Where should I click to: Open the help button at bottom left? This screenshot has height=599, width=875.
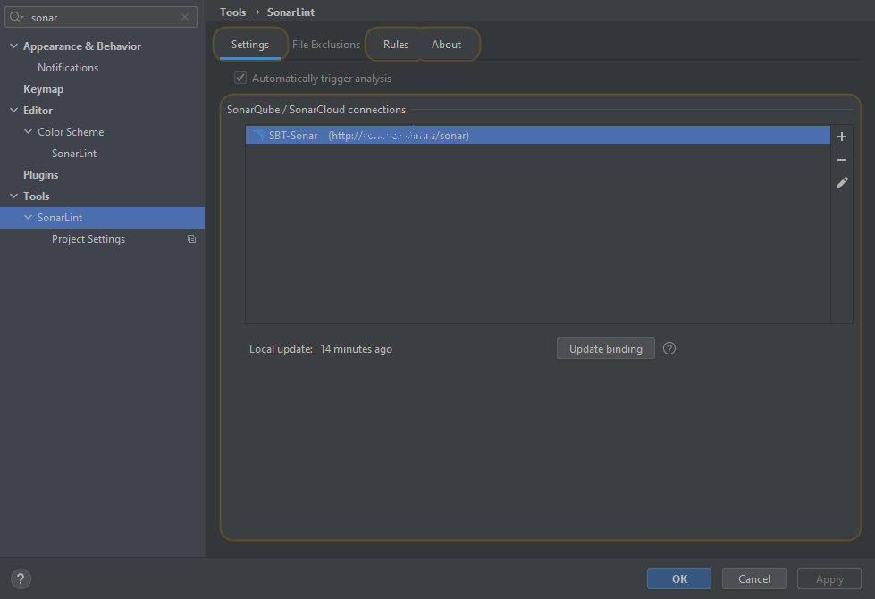pyautogui.click(x=21, y=578)
